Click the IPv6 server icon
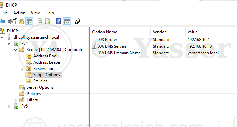 [x=16, y=106]
